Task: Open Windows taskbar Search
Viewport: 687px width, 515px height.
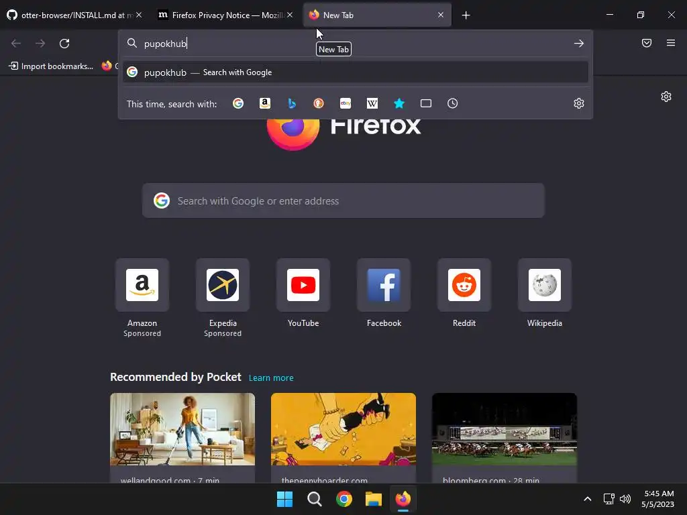Action: (x=314, y=499)
